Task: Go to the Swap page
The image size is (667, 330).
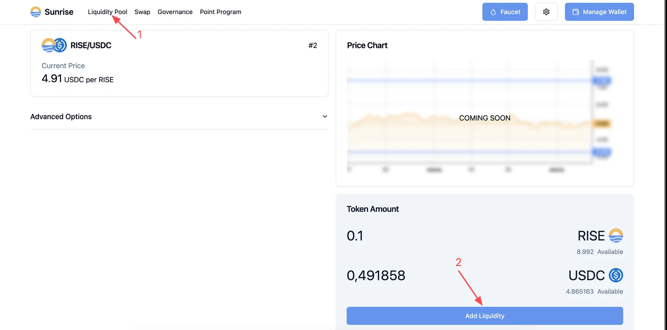Action: (142, 12)
